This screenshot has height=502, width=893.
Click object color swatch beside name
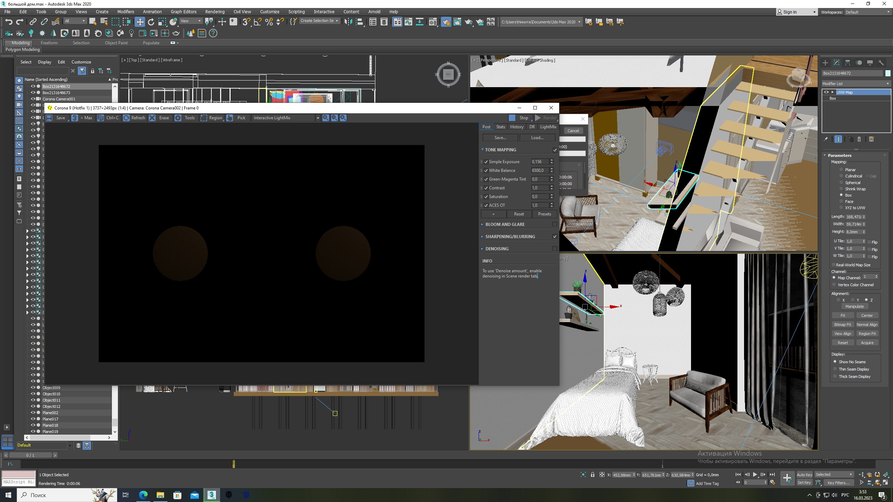click(888, 73)
